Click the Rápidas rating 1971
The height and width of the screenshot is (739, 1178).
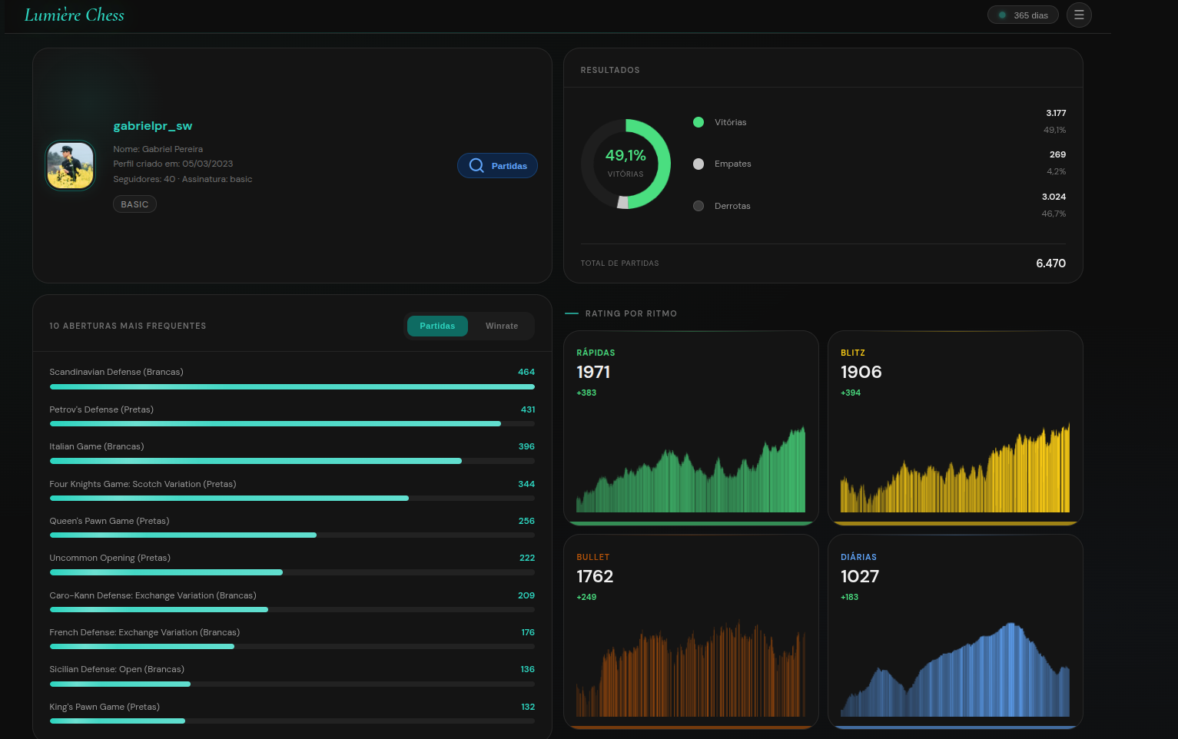[x=593, y=372]
